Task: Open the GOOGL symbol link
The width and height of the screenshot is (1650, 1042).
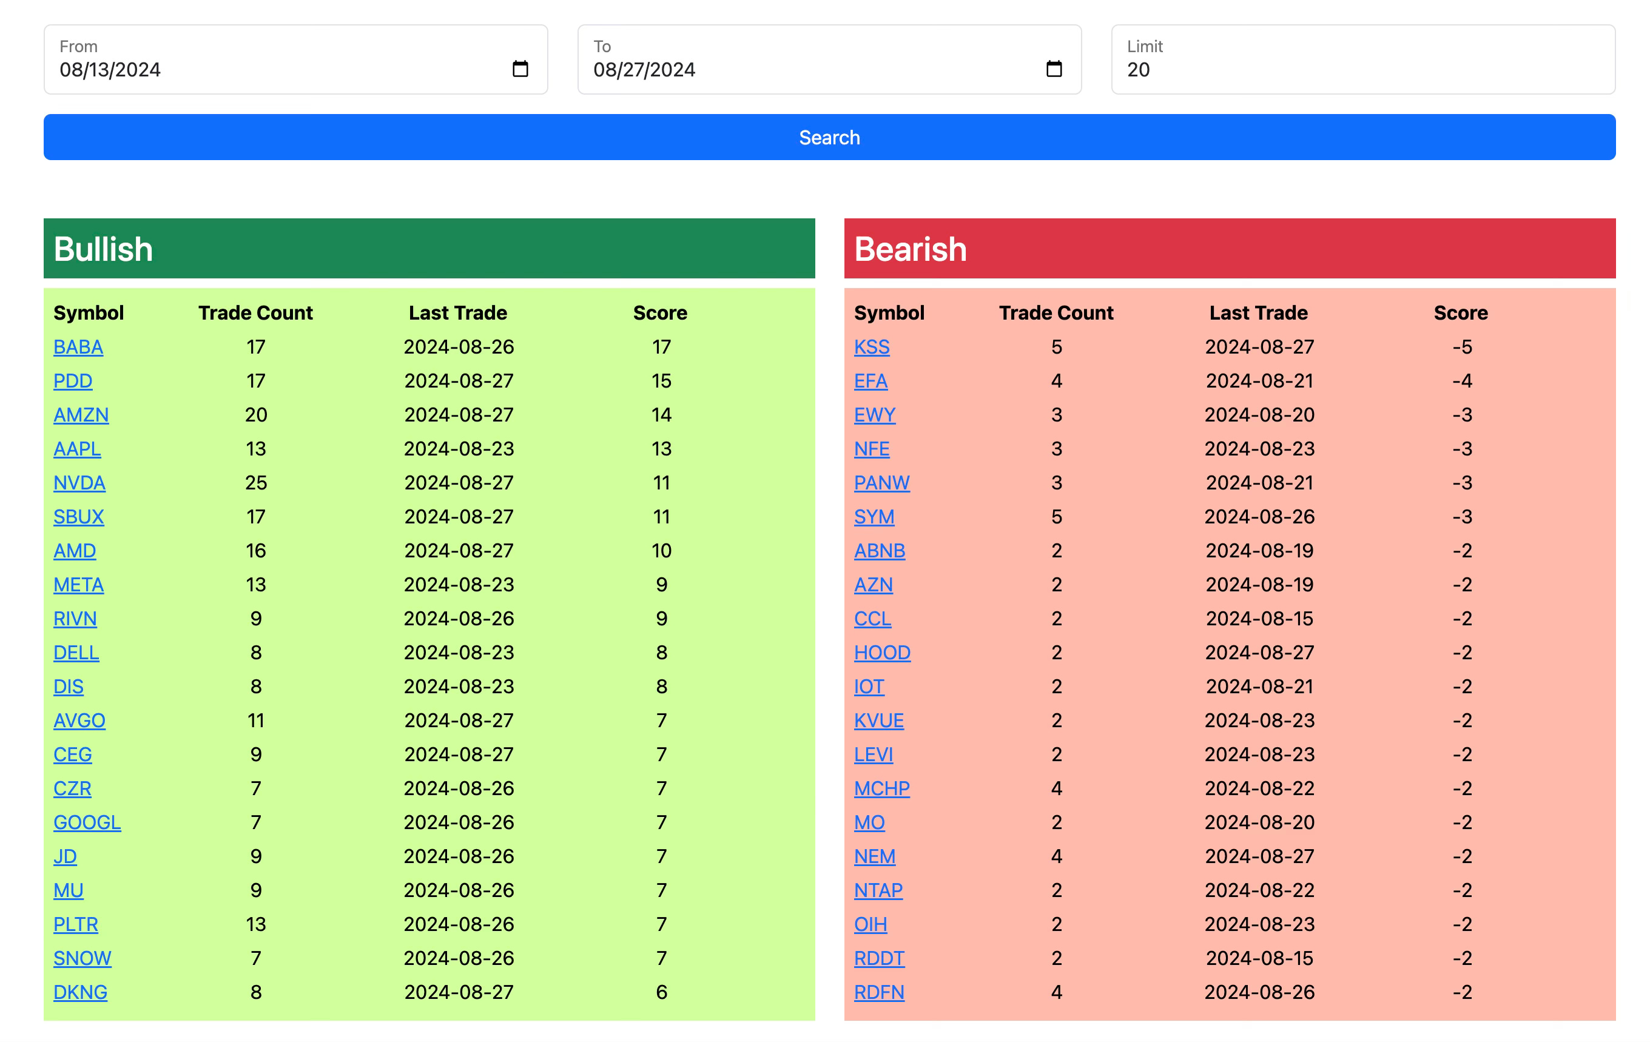Action: (87, 822)
